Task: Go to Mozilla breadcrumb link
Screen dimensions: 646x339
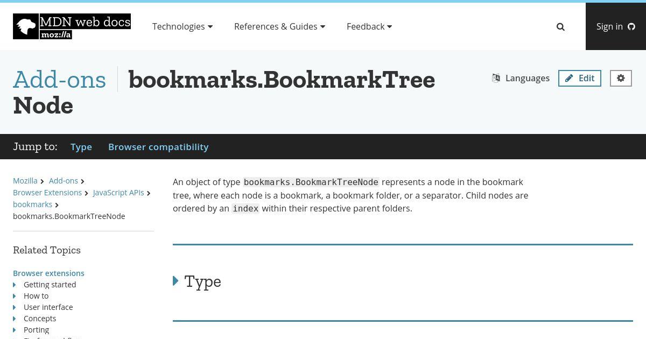Action: [x=25, y=181]
